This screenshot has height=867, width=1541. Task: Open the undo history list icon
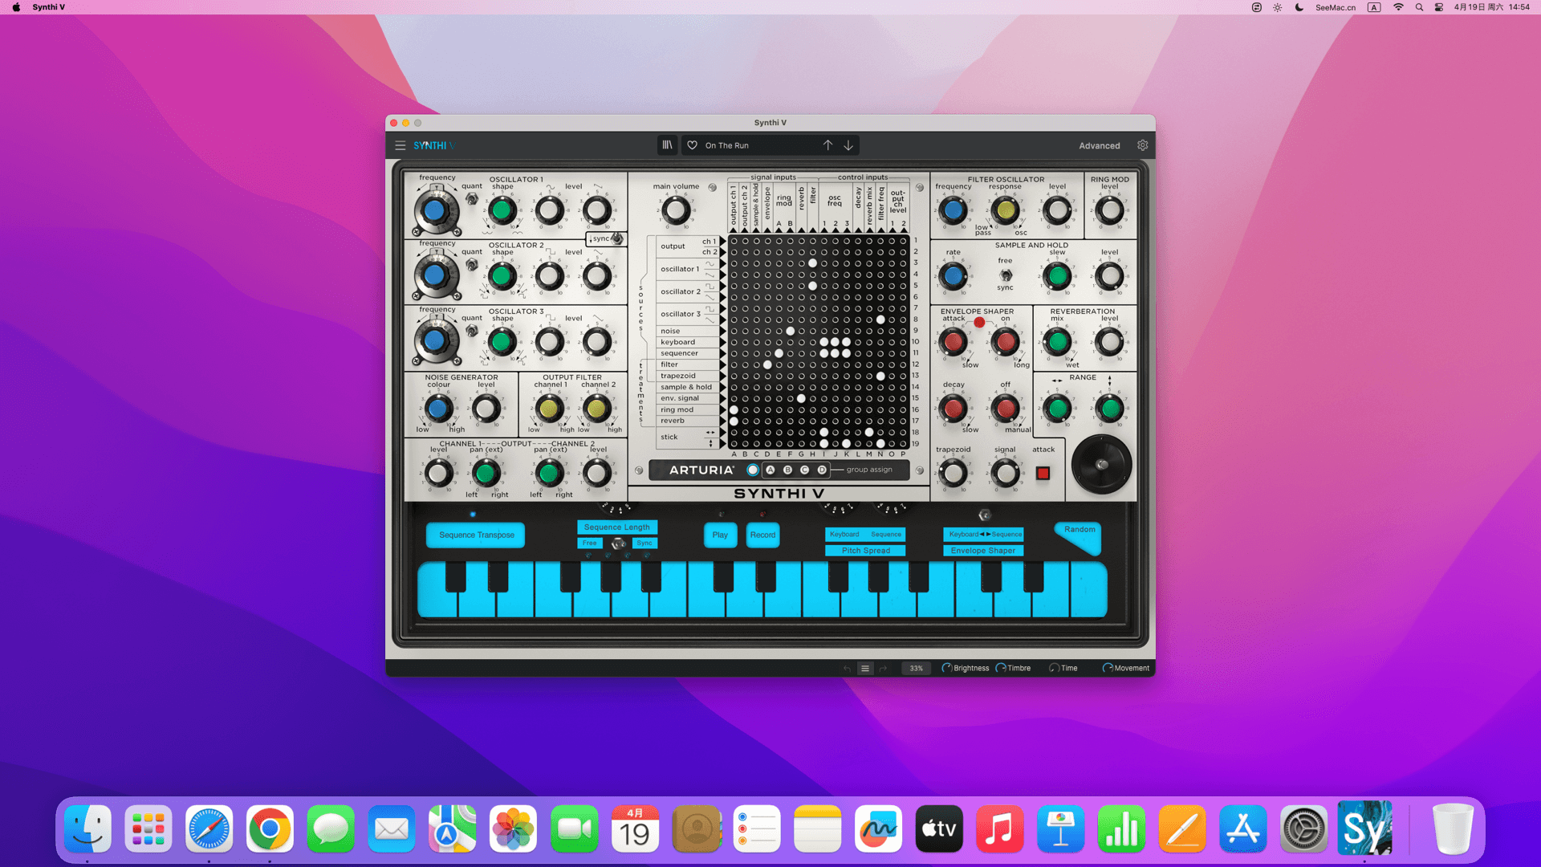865,668
